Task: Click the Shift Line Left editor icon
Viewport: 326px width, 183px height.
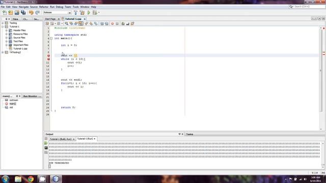Action: 102,24
